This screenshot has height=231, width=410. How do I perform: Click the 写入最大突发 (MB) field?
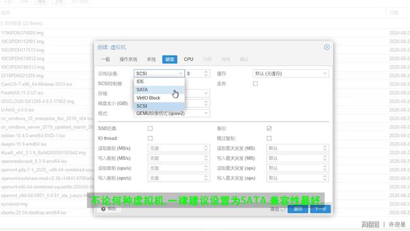298,158
